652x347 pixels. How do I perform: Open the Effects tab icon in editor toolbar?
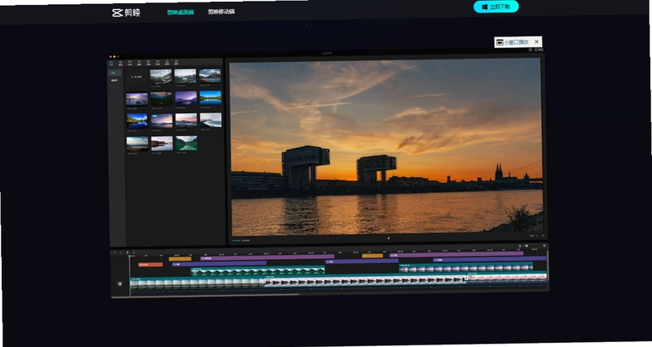(148, 64)
